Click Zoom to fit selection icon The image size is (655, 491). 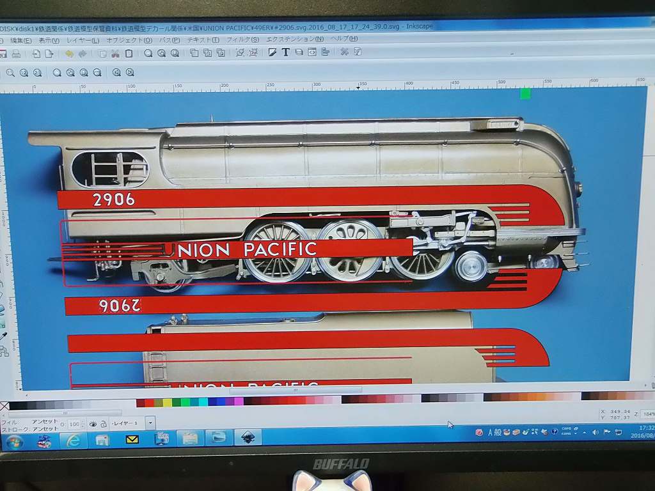pos(148,53)
